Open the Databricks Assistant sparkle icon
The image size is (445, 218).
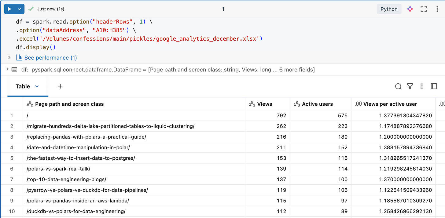coord(410,9)
